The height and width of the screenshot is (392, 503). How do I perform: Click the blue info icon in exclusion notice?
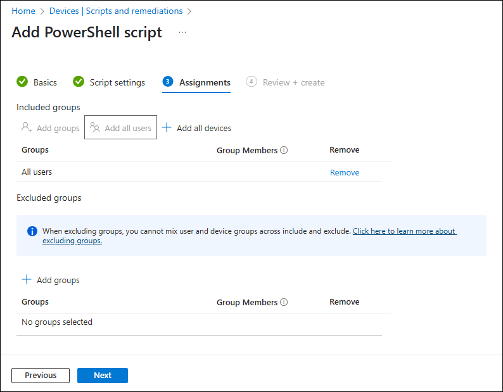pyautogui.click(x=32, y=231)
